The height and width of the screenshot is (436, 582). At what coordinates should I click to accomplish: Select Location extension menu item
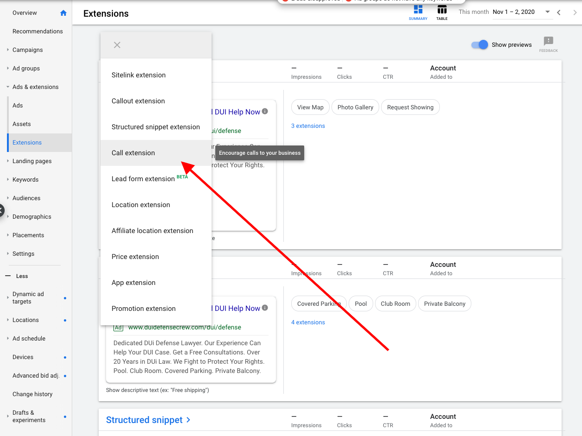[156, 205]
